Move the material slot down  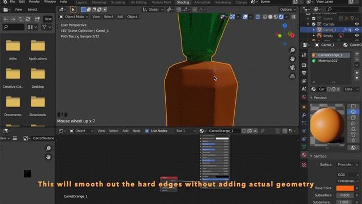tap(357, 78)
